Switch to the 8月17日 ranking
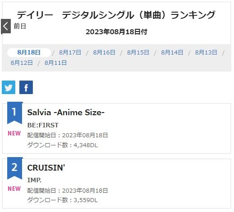Viewport: 234px width, 212px height. pos(70,53)
